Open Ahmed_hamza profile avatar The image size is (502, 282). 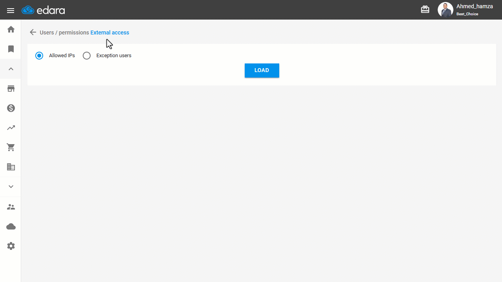click(446, 10)
